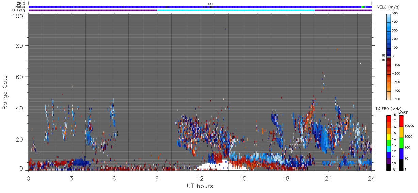Image resolution: width=418 pixels, height=193 pixels.
Task: Click the Range Gate tick label 80
Action: pyautogui.click(x=19, y=45)
